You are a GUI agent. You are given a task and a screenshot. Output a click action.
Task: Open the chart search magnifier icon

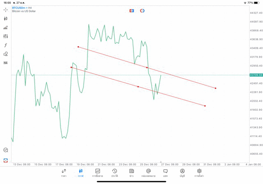6,150
